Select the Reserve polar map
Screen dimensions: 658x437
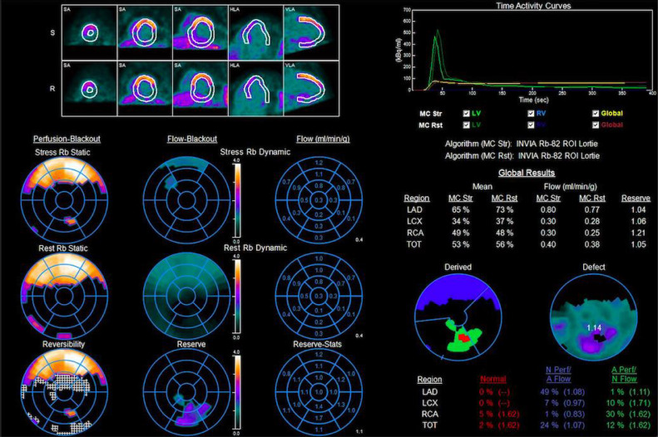[x=186, y=392]
